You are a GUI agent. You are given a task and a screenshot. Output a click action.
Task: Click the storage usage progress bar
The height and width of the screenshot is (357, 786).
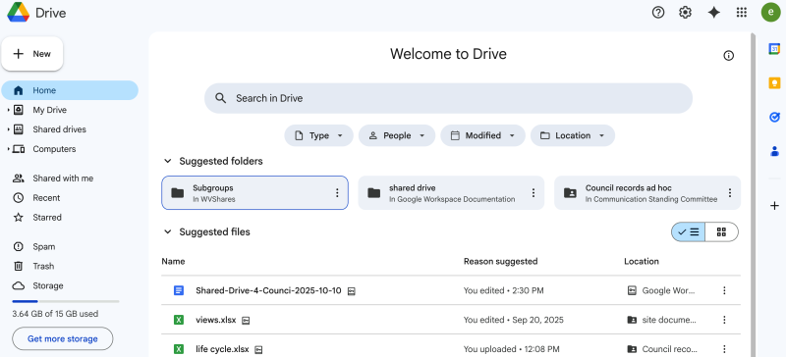click(66, 301)
